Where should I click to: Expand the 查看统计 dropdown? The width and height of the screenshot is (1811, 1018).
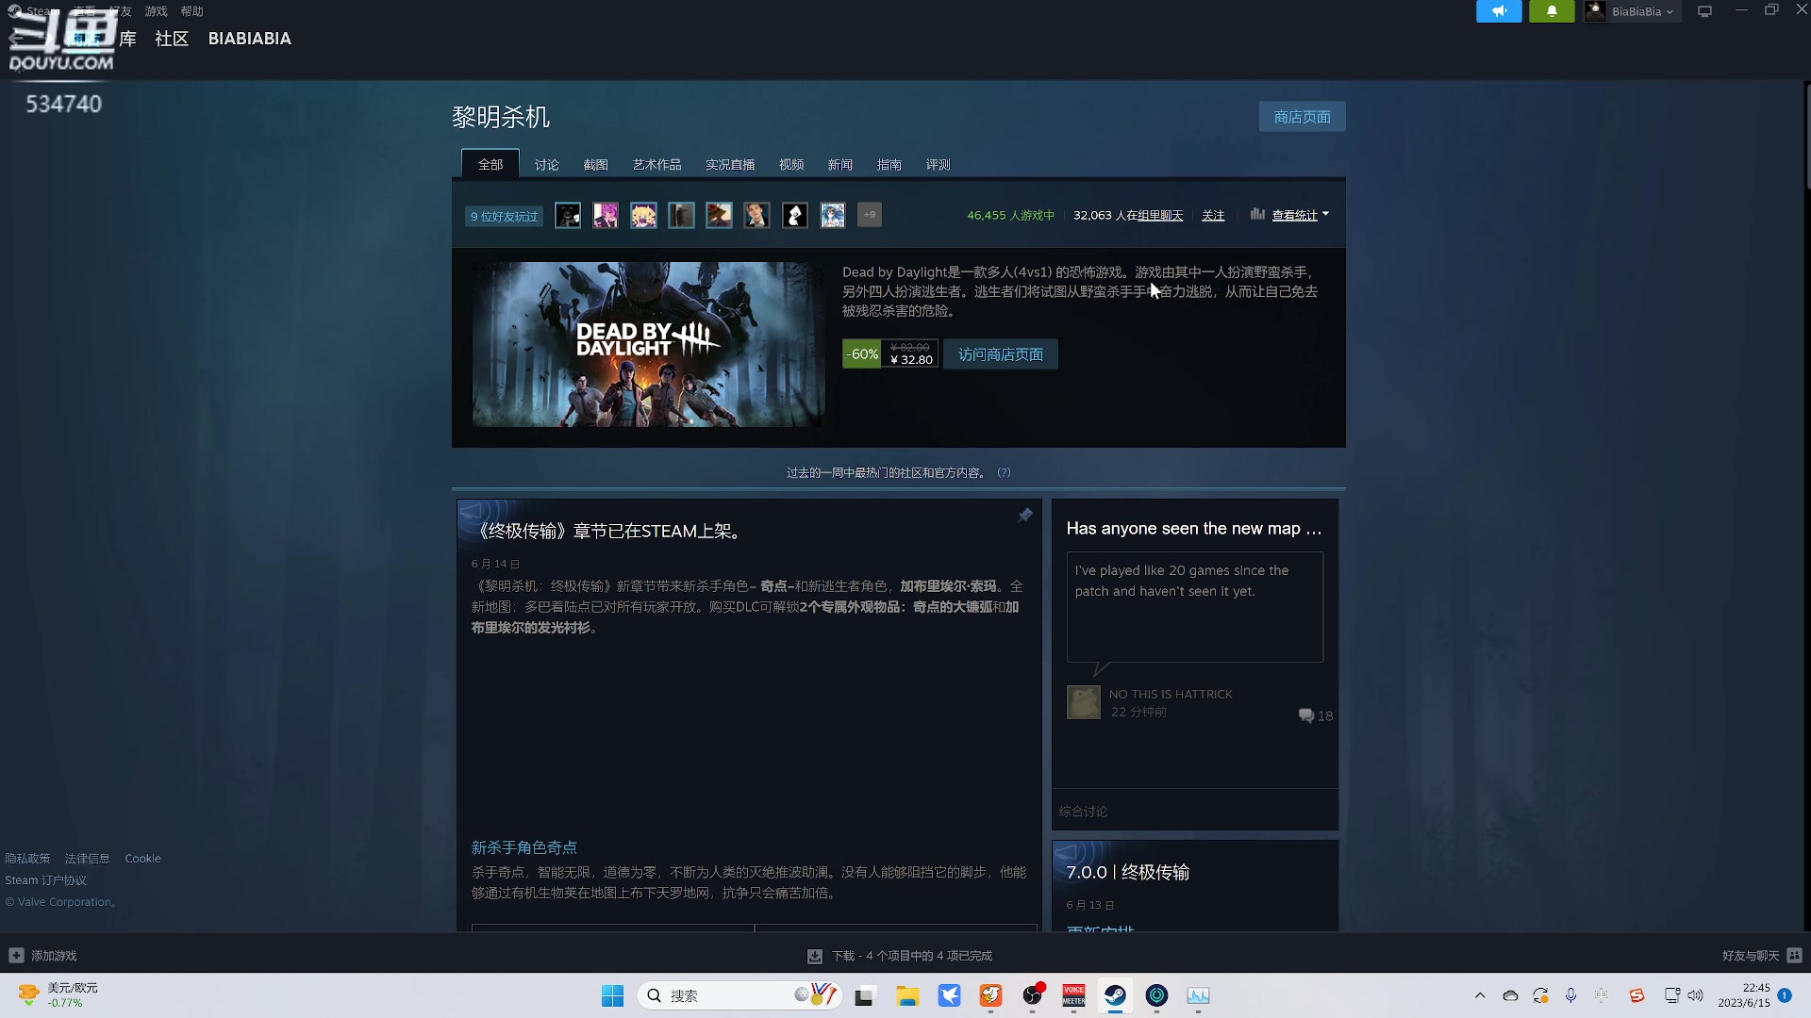(1300, 215)
